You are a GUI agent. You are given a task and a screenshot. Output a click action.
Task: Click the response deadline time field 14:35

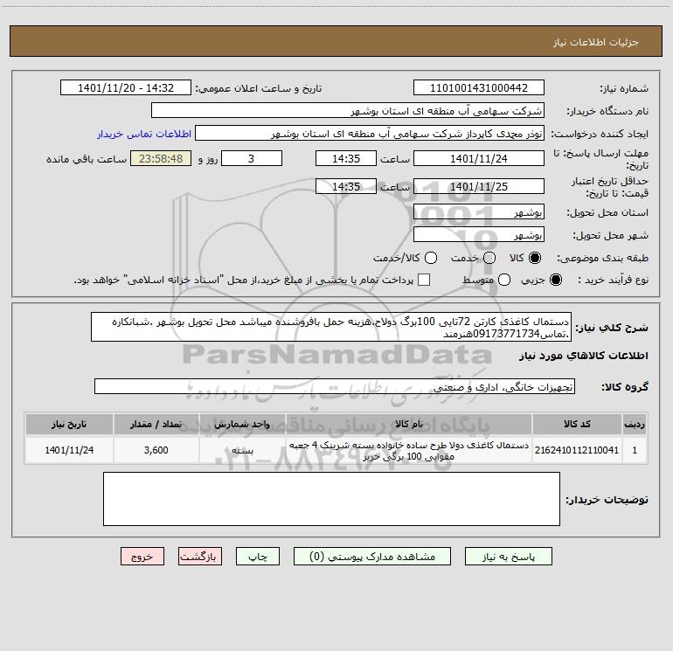(x=346, y=158)
